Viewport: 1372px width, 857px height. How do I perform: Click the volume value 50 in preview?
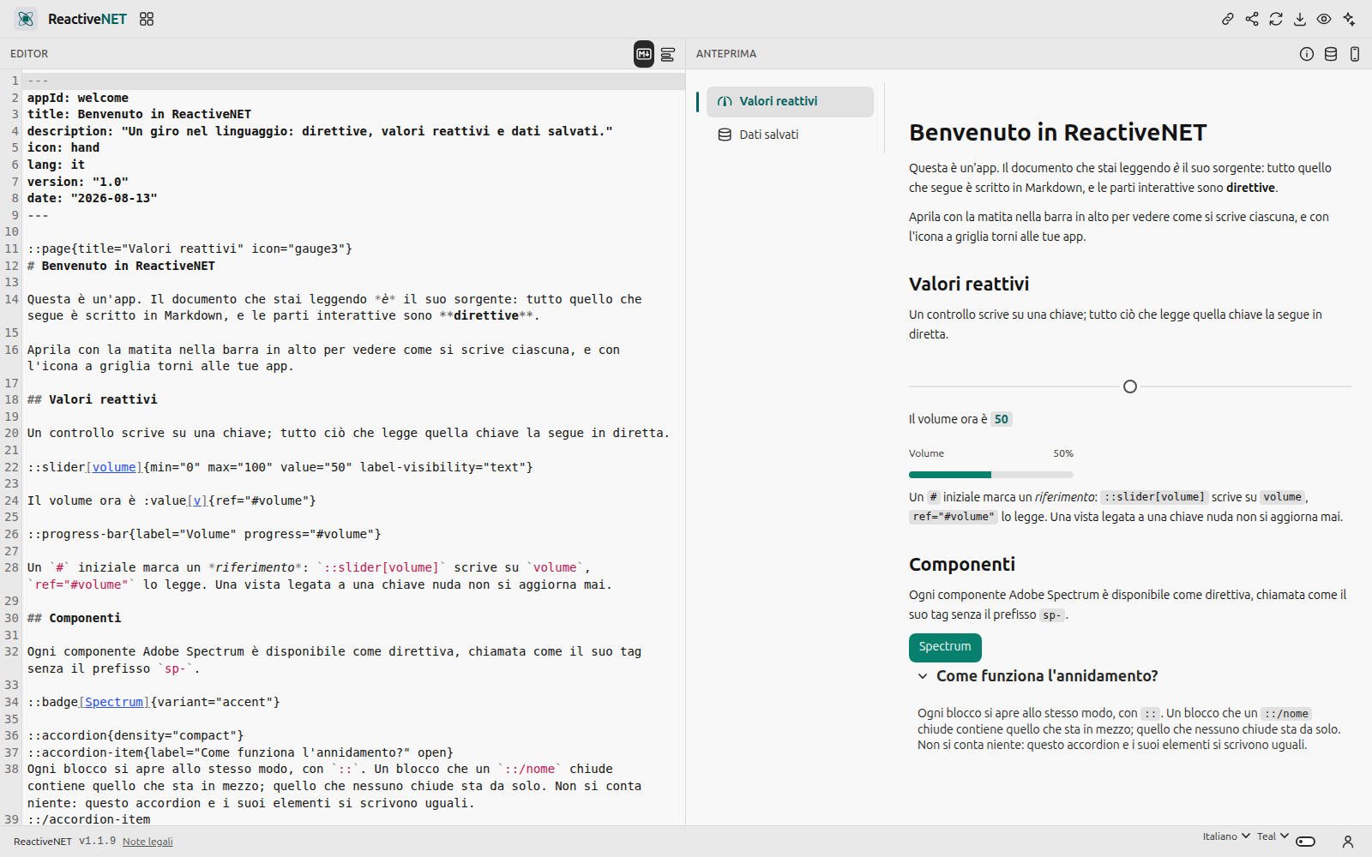1002,419
